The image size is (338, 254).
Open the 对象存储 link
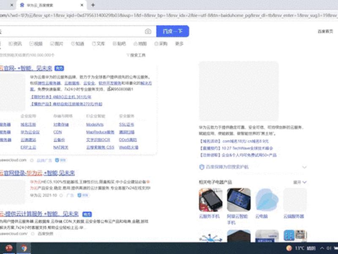pyautogui.click(x=61, y=124)
